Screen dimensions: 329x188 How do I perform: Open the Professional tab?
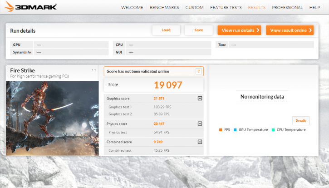point(287,8)
